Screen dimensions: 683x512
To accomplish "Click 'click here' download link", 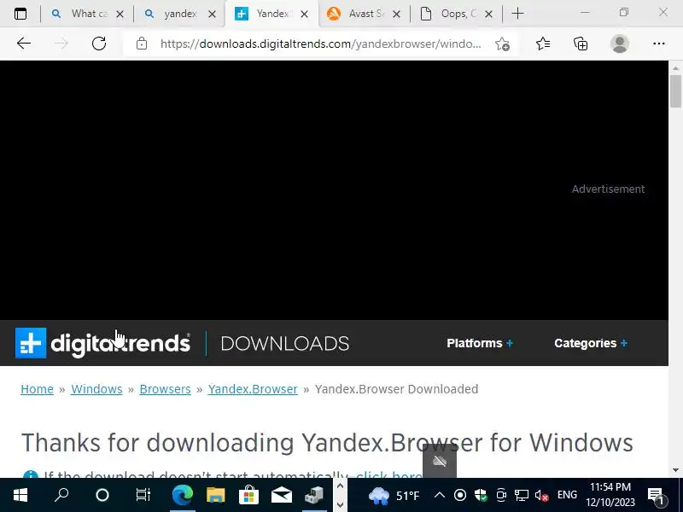I will 388,474.
